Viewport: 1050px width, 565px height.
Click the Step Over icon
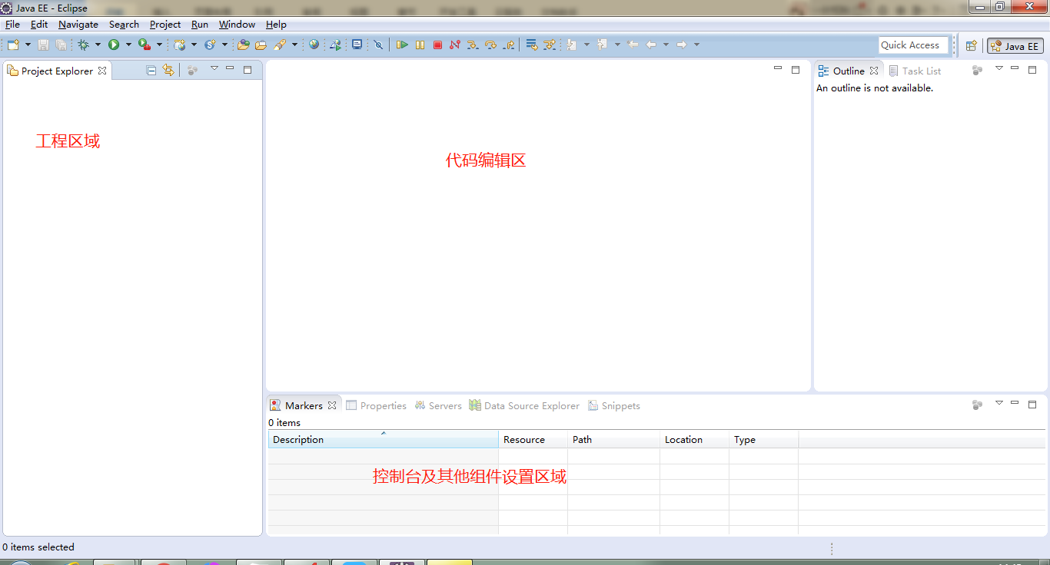[490, 45]
